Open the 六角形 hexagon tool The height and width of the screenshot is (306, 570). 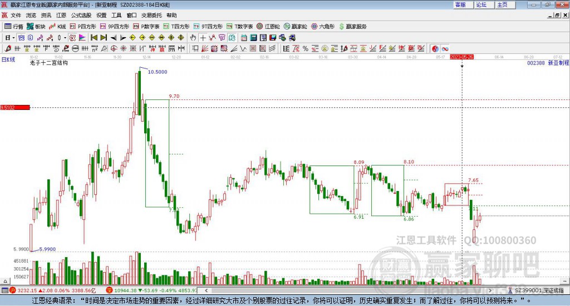coord(323,27)
